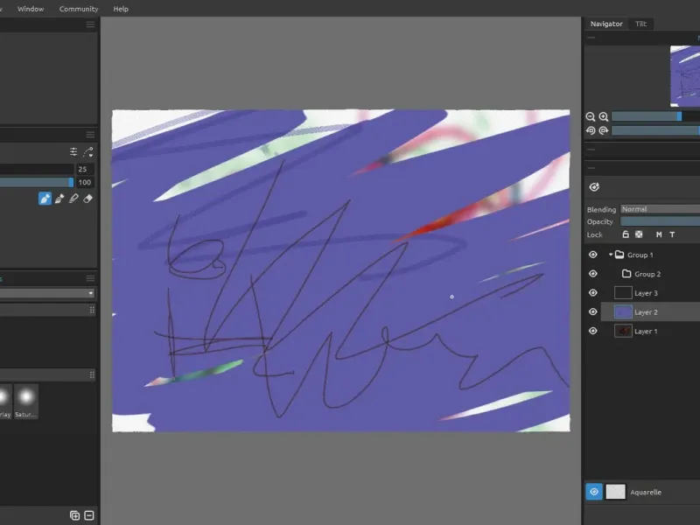The height and width of the screenshot is (525, 700).
Task: Click the Group 1 folder icon
Action: click(619, 255)
